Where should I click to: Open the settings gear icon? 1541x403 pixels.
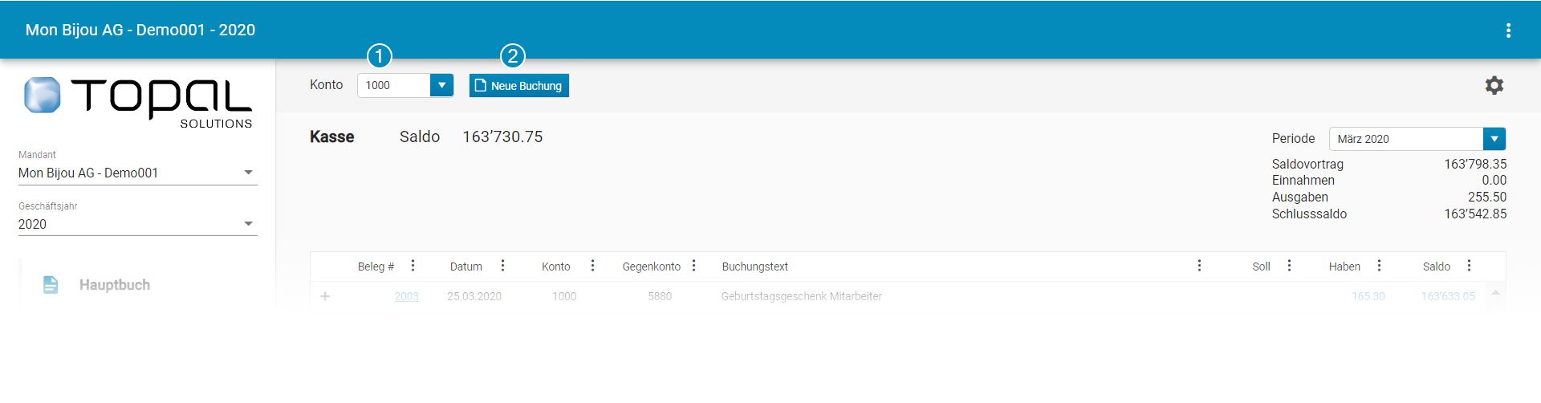[x=1494, y=85]
